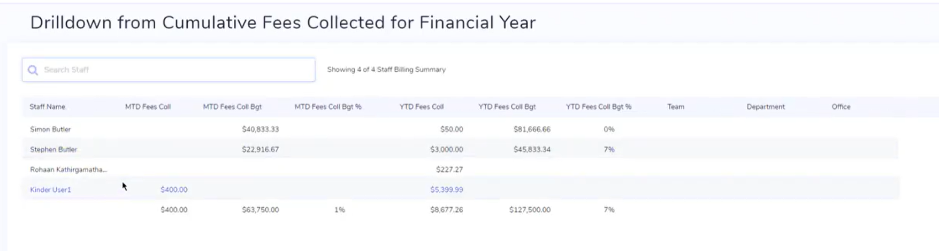Select the Simon Butler row
The image size is (939, 251).
tap(50, 130)
